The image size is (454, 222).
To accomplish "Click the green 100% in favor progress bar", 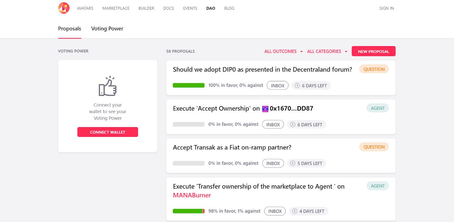I will pyautogui.click(x=189, y=85).
